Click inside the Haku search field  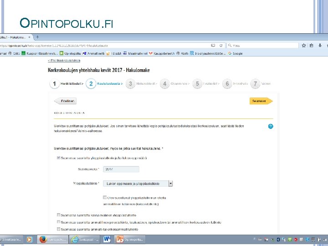point(263,46)
